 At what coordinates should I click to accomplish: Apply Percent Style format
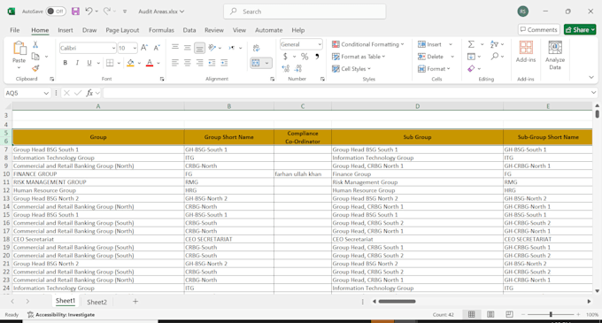click(305, 57)
